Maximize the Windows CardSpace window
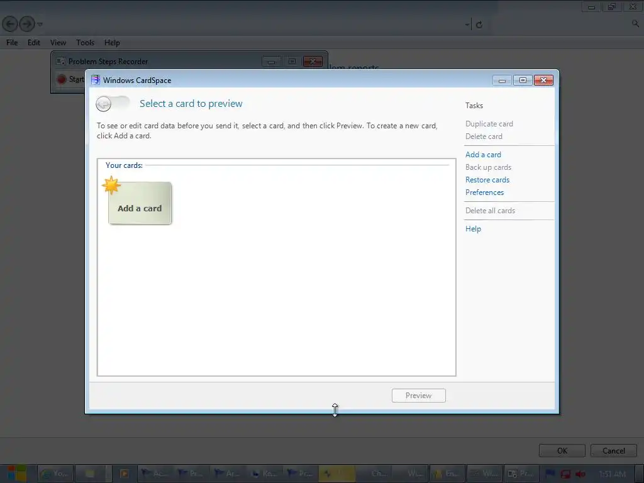The height and width of the screenshot is (483, 644). (523, 80)
